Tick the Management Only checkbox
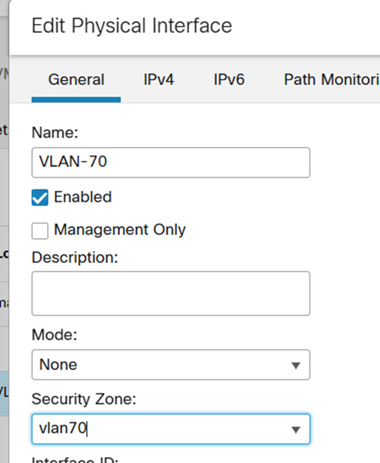Image resolution: width=380 pixels, height=463 pixels. pyautogui.click(x=40, y=231)
